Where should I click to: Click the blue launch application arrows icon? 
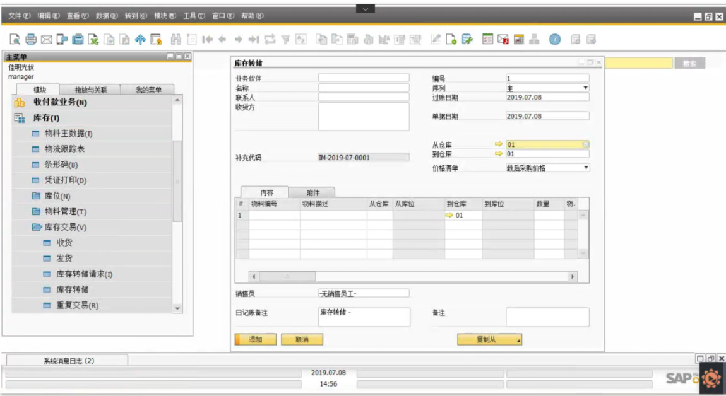[140, 40]
